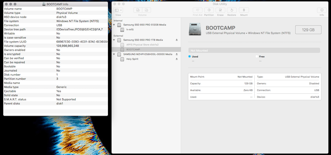The height and width of the screenshot is (155, 331).
Task: Run First Aid from the toolbar
Action: (x=198, y=10)
